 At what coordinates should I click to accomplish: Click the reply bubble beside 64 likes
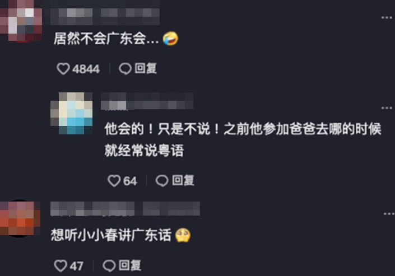(x=162, y=181)
